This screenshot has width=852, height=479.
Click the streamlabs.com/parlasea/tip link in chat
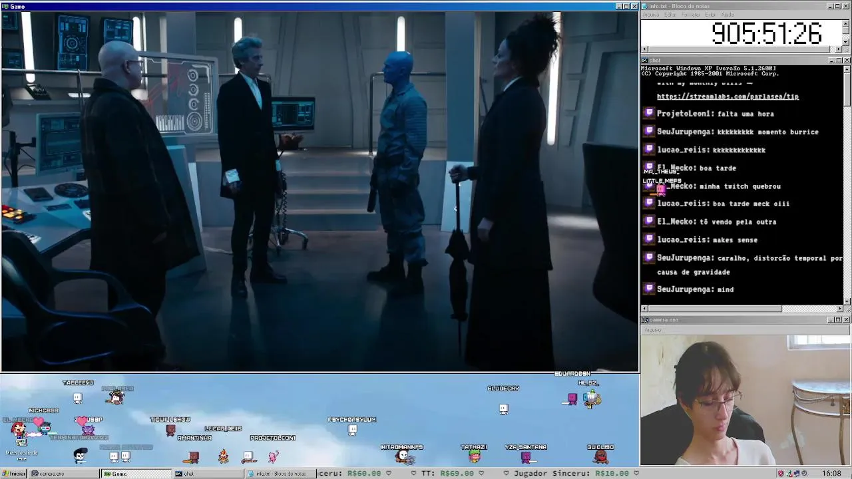(728, 96)
